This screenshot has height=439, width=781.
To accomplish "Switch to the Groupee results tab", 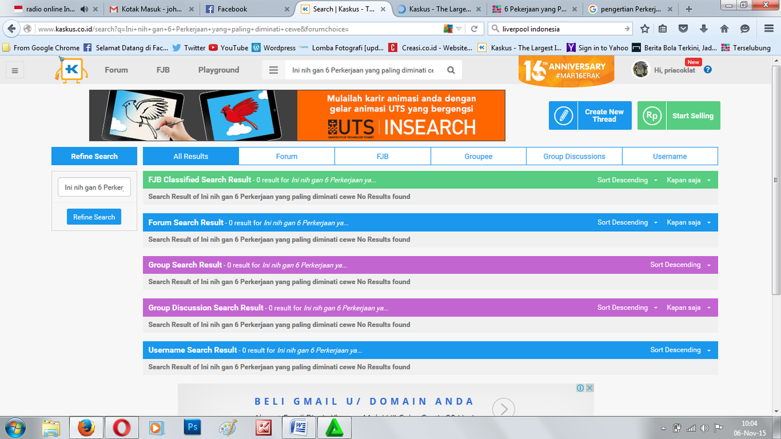I will [x=478, y=156].
